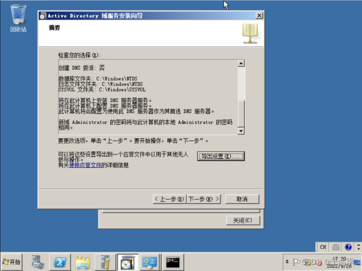This screenshot has height=271, width=362.
Task: Click the book icon in wizard header
Action: tap(250, 33)
